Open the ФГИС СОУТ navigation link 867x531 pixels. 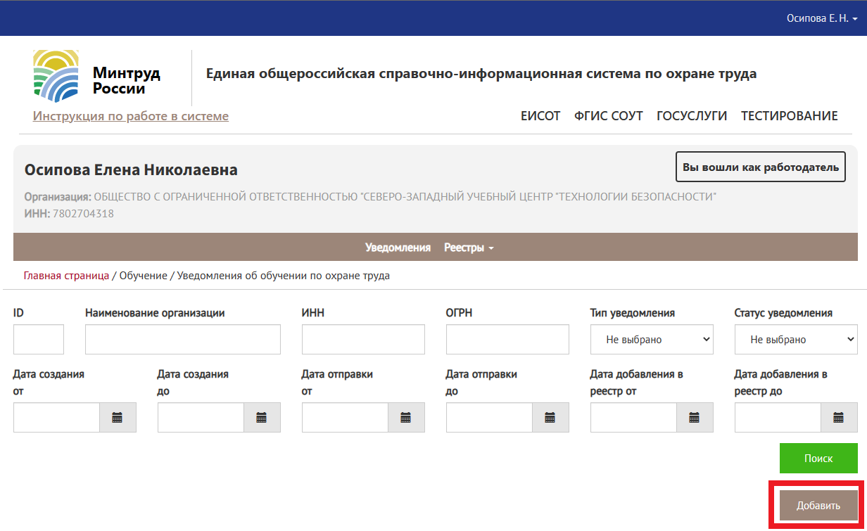(609, 116)
